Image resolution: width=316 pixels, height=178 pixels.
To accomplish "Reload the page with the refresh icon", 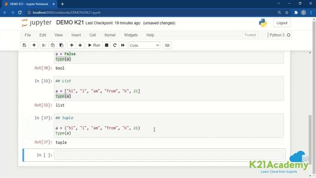I will click(20, 12).
